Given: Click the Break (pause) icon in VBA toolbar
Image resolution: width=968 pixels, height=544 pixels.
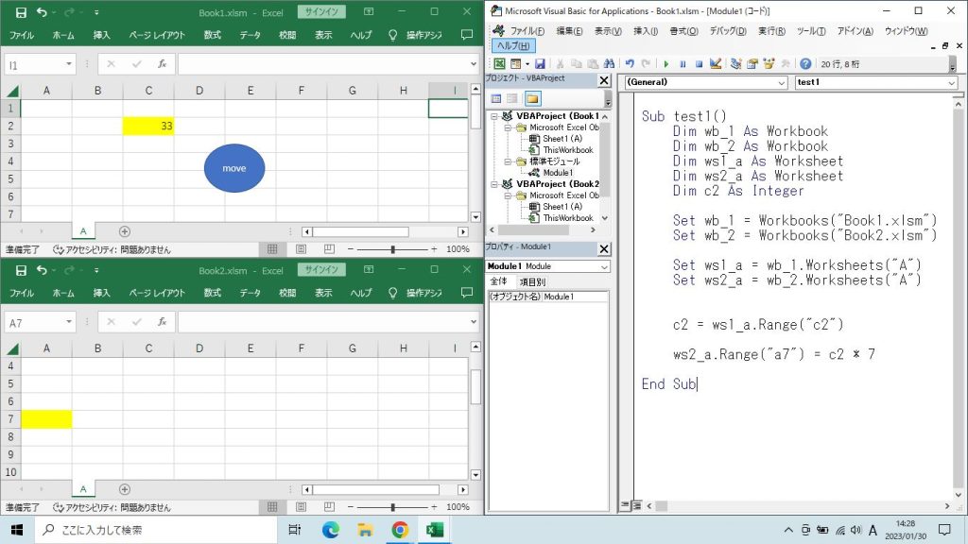Looking at the screenshot, I should pos(683,64).
